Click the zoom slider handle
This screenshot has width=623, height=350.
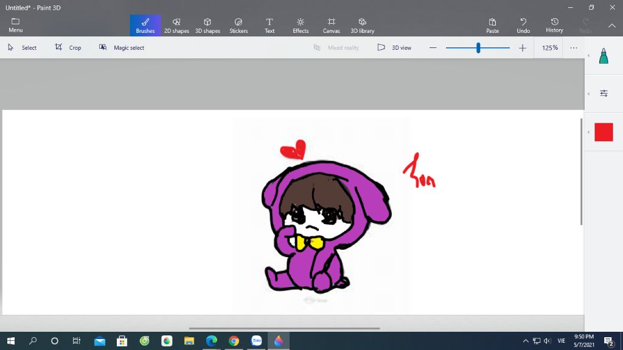click(x=478, y=47)
